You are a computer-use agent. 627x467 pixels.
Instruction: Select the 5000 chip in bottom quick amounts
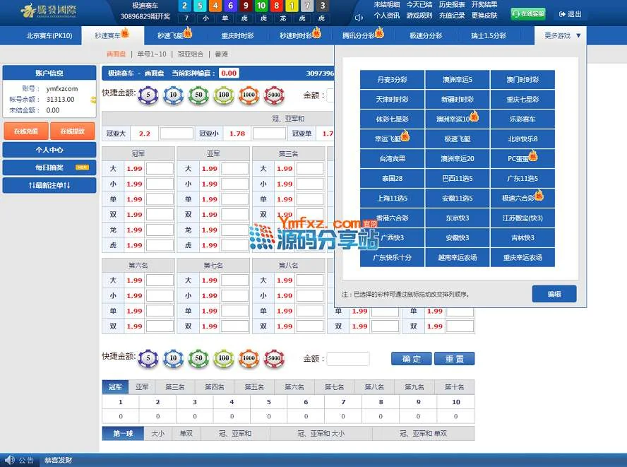(273, 359)
